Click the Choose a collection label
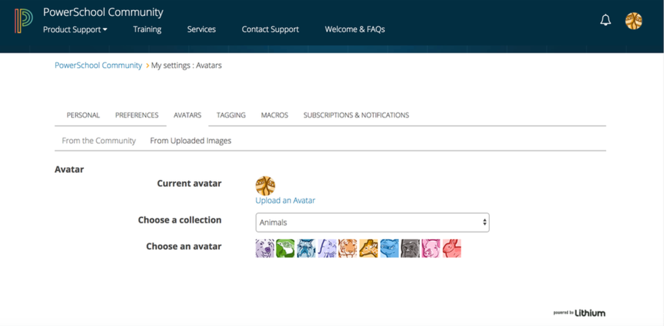Screen dimensions: 664x326 (179, 220)
